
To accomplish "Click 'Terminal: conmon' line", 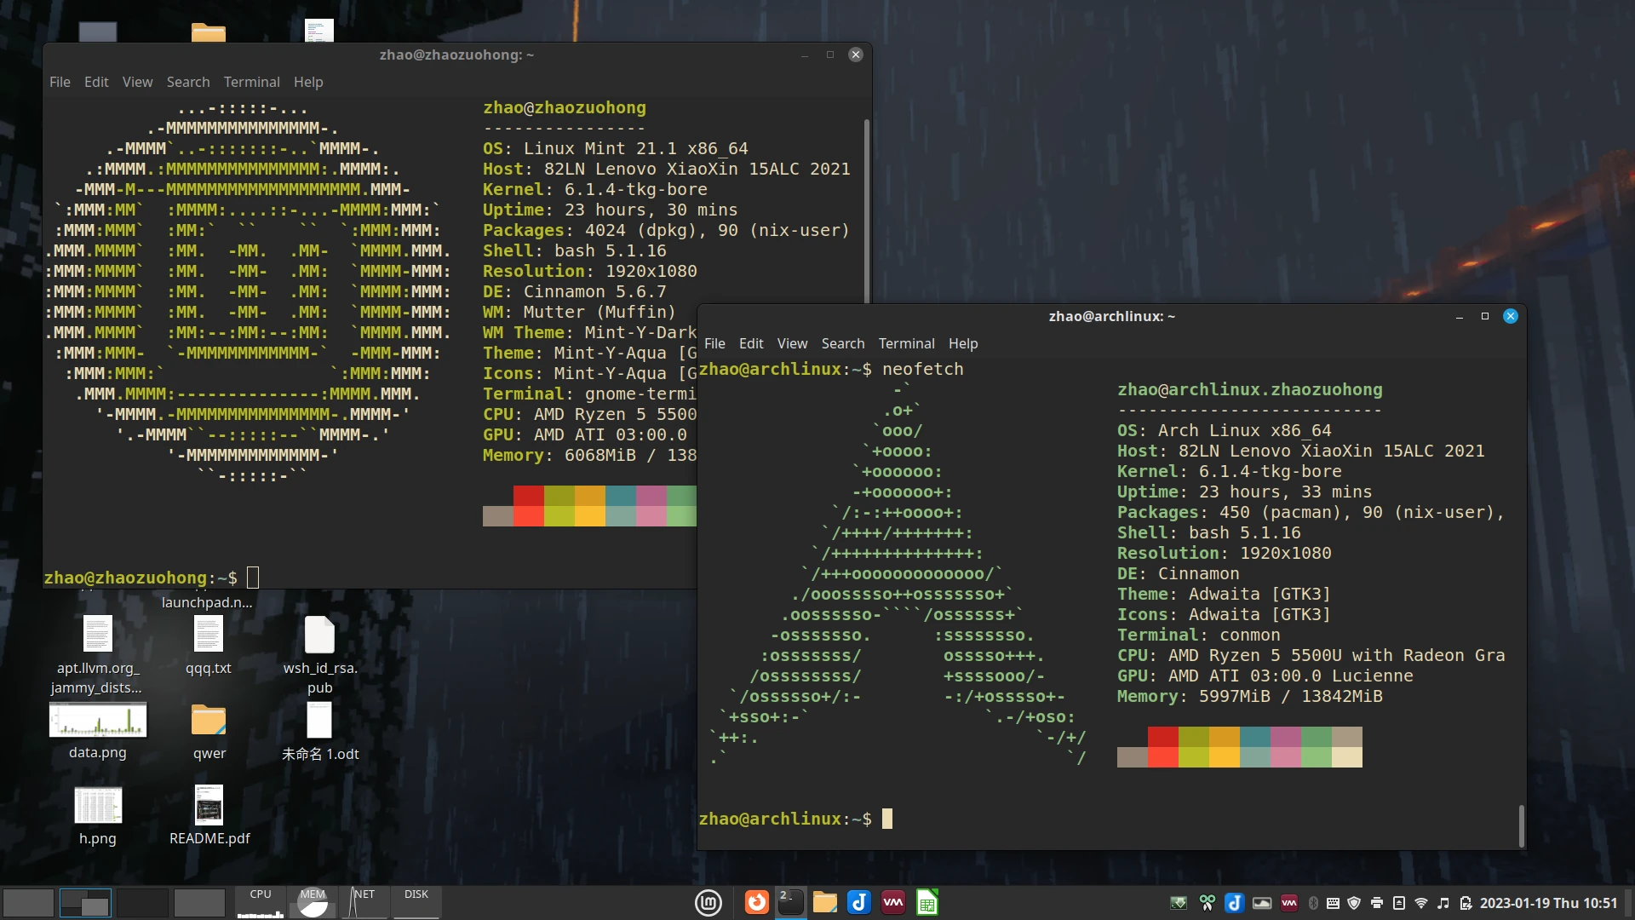I will (1199, 635).
